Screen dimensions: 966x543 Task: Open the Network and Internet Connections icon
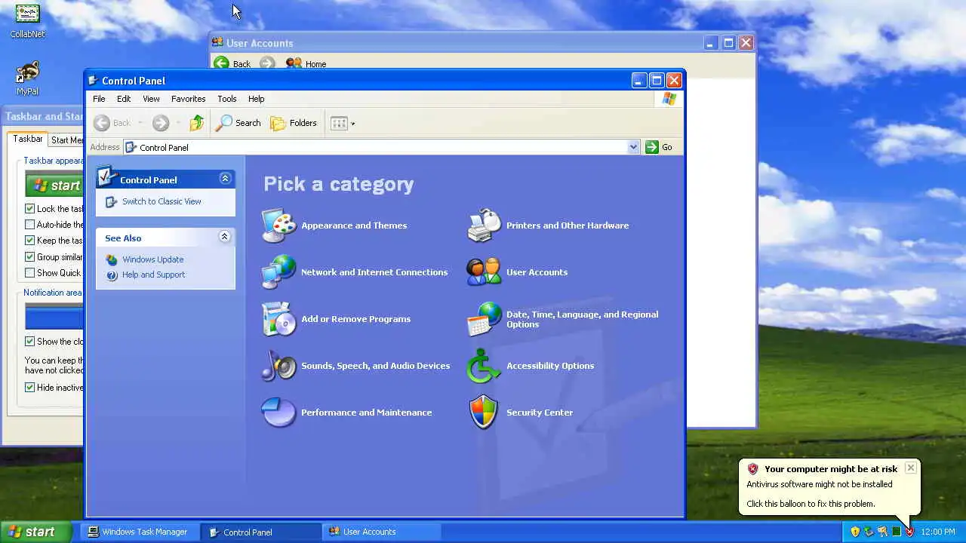point(278,272)
